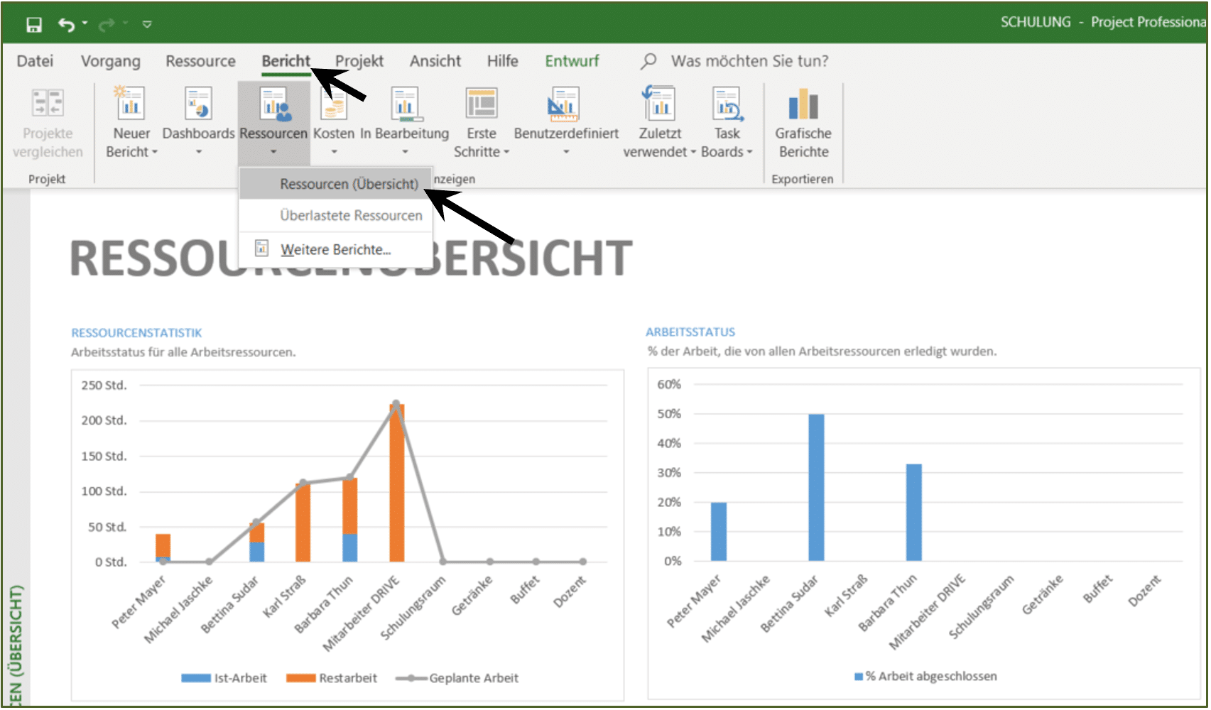Open Weitere Berichte... menu entry
This screenshot has height=710, width=1211.
[335, 249]
